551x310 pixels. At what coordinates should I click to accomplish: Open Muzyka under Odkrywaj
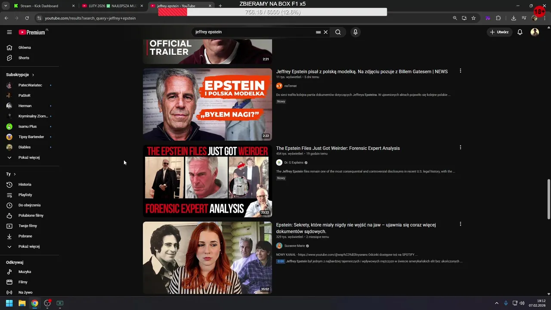(29, 272)
